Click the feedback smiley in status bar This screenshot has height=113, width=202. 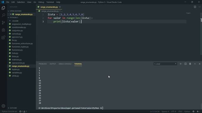193,111
